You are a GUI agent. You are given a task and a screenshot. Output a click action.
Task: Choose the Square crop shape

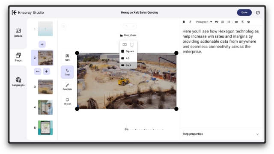tap(128, 51)
